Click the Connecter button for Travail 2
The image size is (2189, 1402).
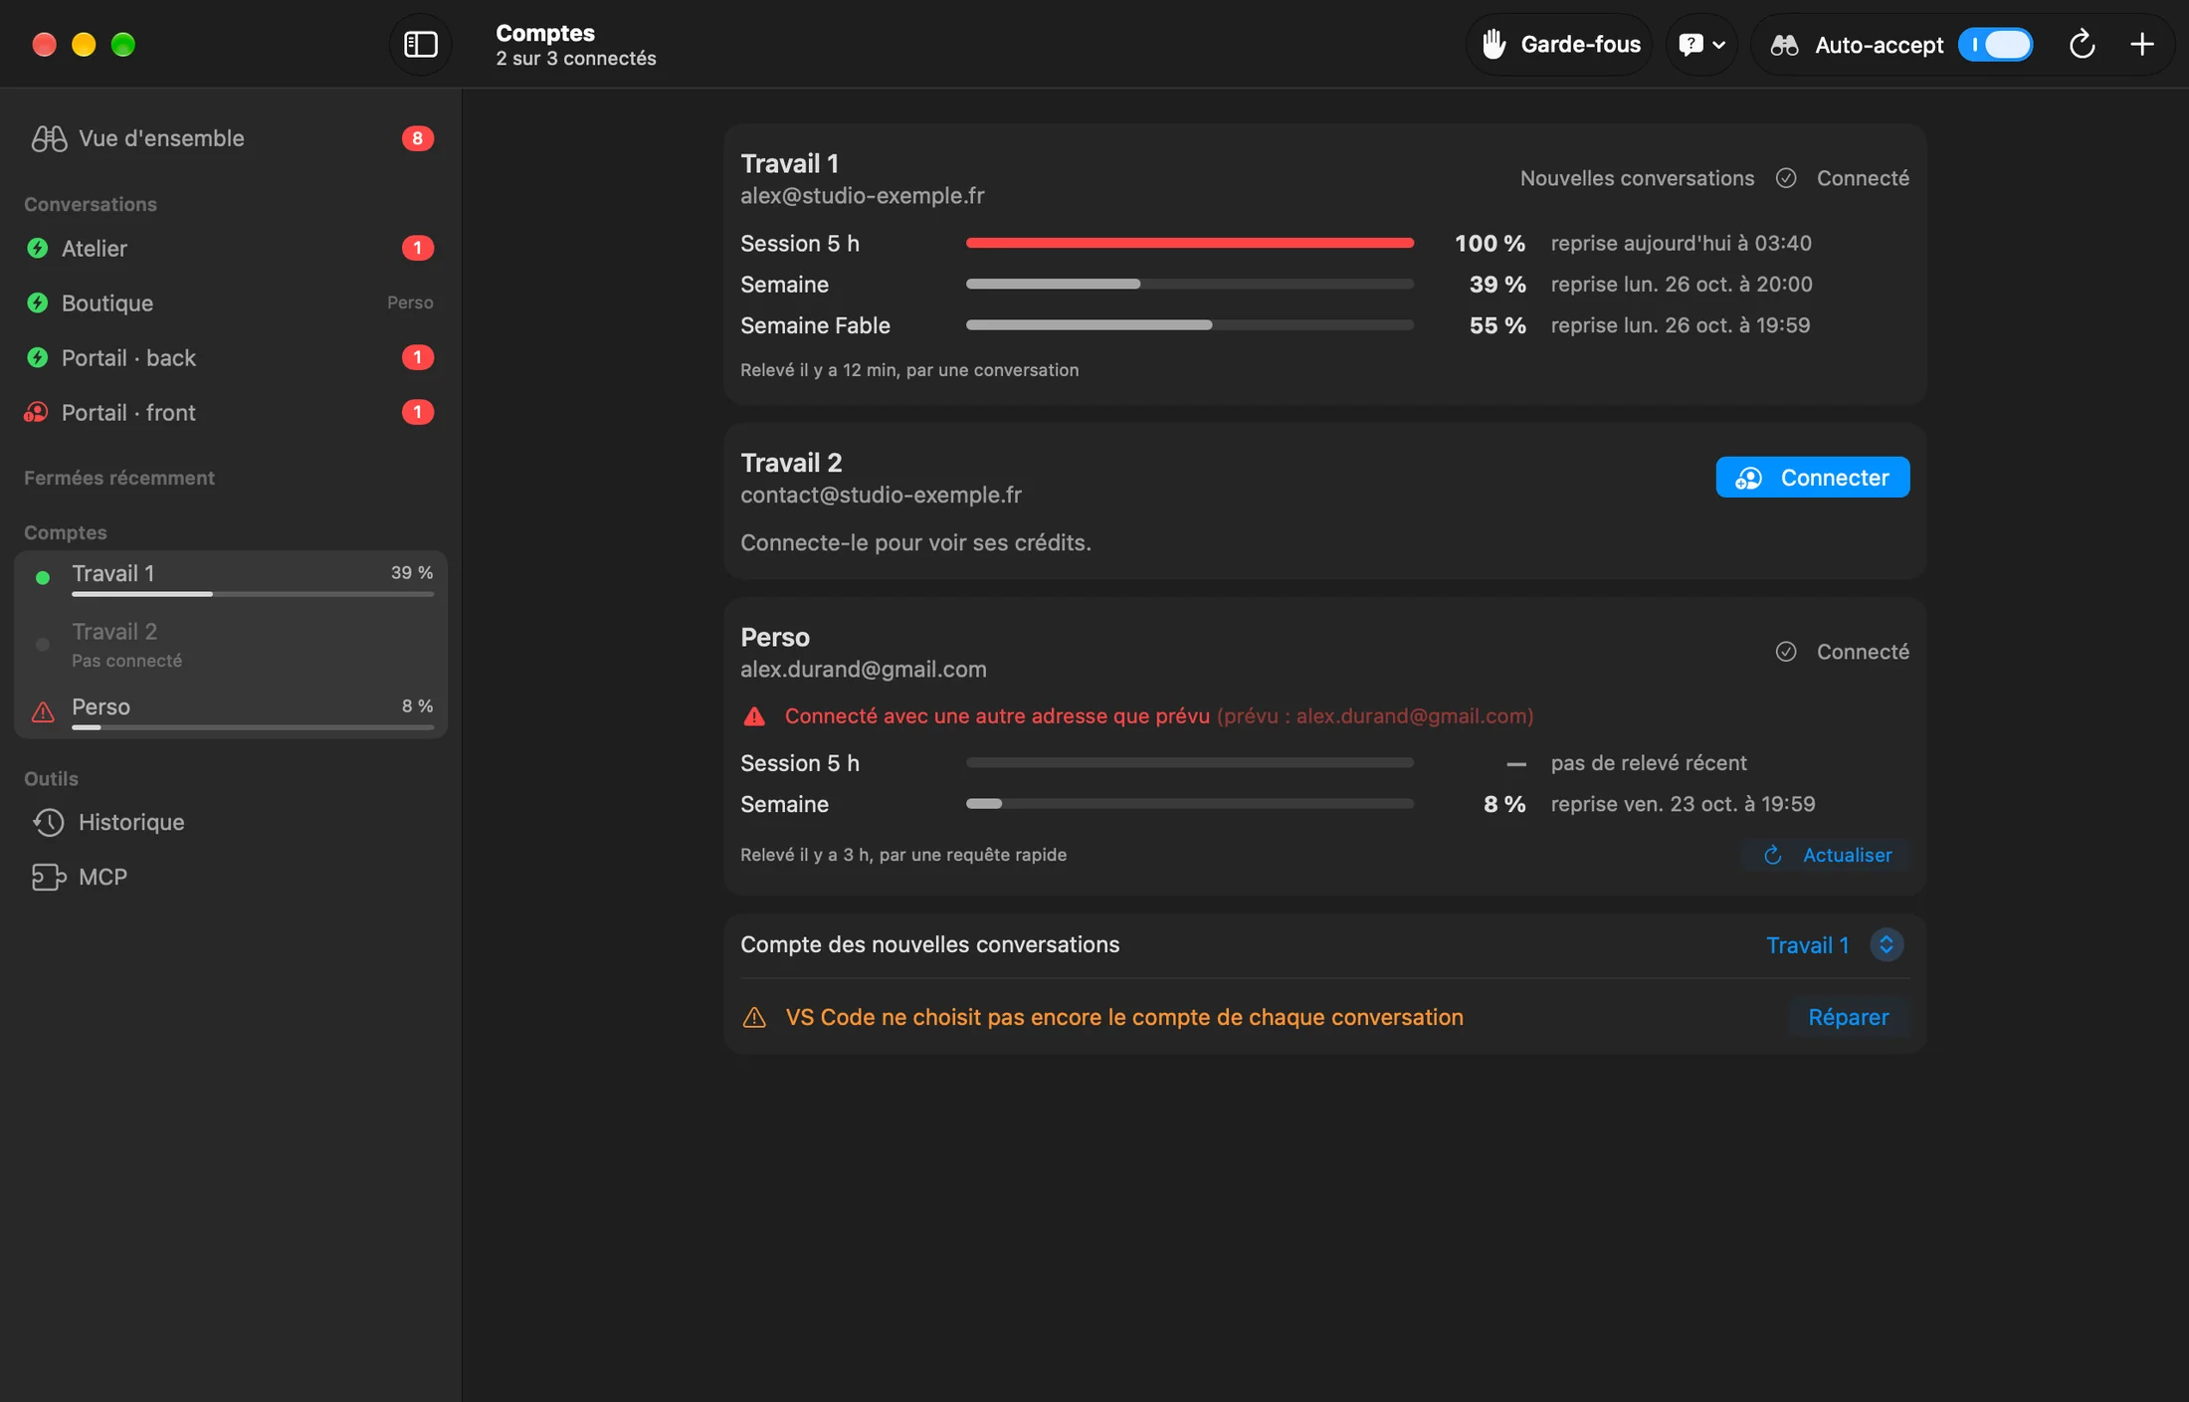(x=1812, y=478)
